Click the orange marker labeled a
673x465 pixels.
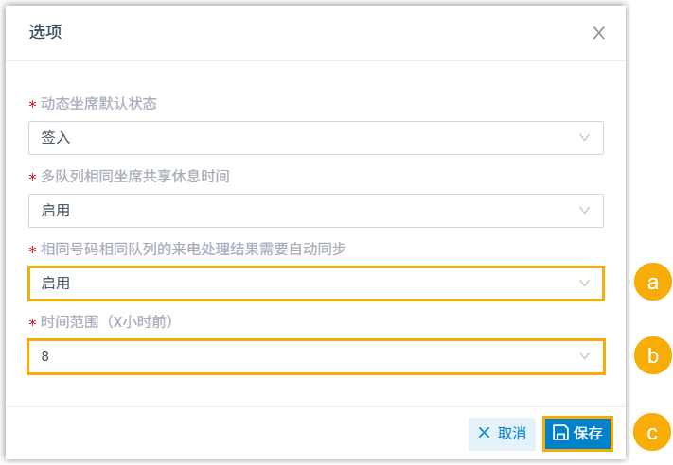[652, 283]
